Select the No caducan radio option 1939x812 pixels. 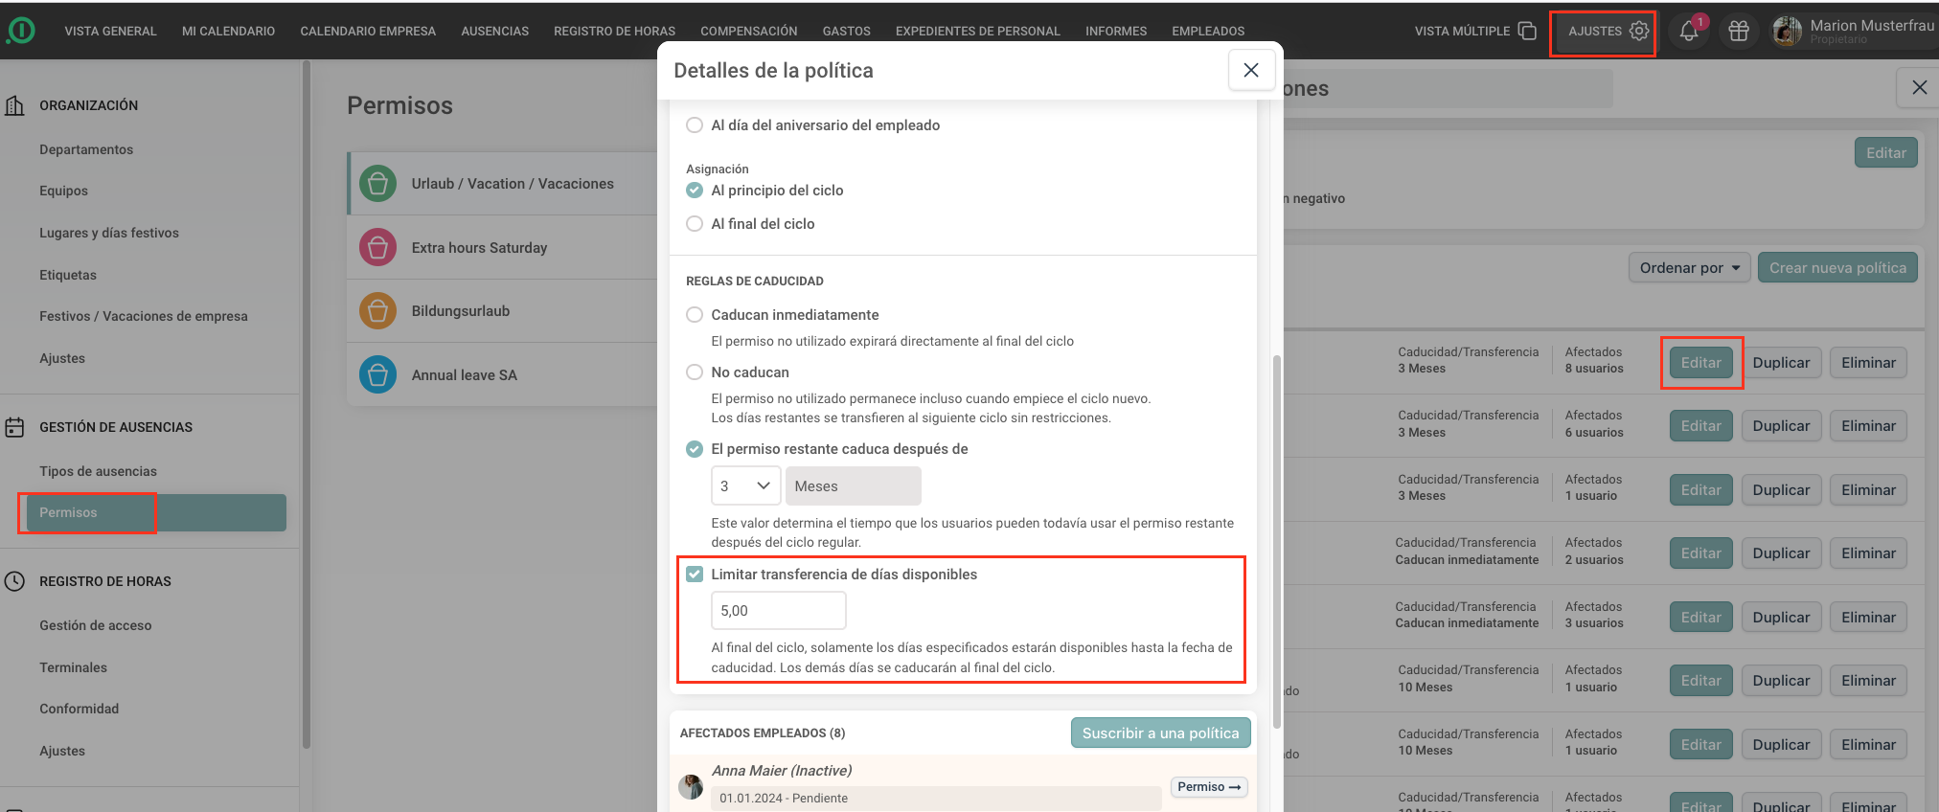click(x=695, y=372)
